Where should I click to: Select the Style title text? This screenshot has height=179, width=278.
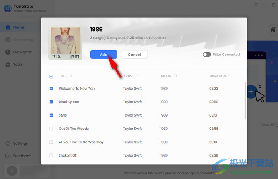coord(62,115)
